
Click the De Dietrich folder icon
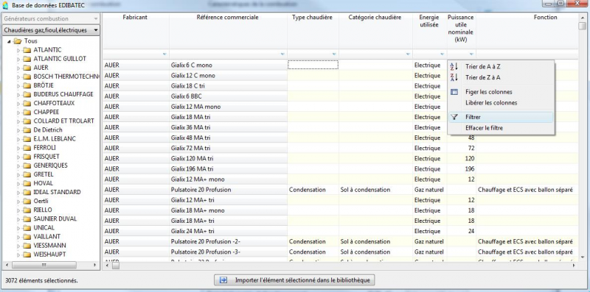(x=27, y=130)
